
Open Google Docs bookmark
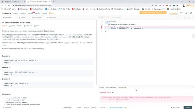click(51, 9)
